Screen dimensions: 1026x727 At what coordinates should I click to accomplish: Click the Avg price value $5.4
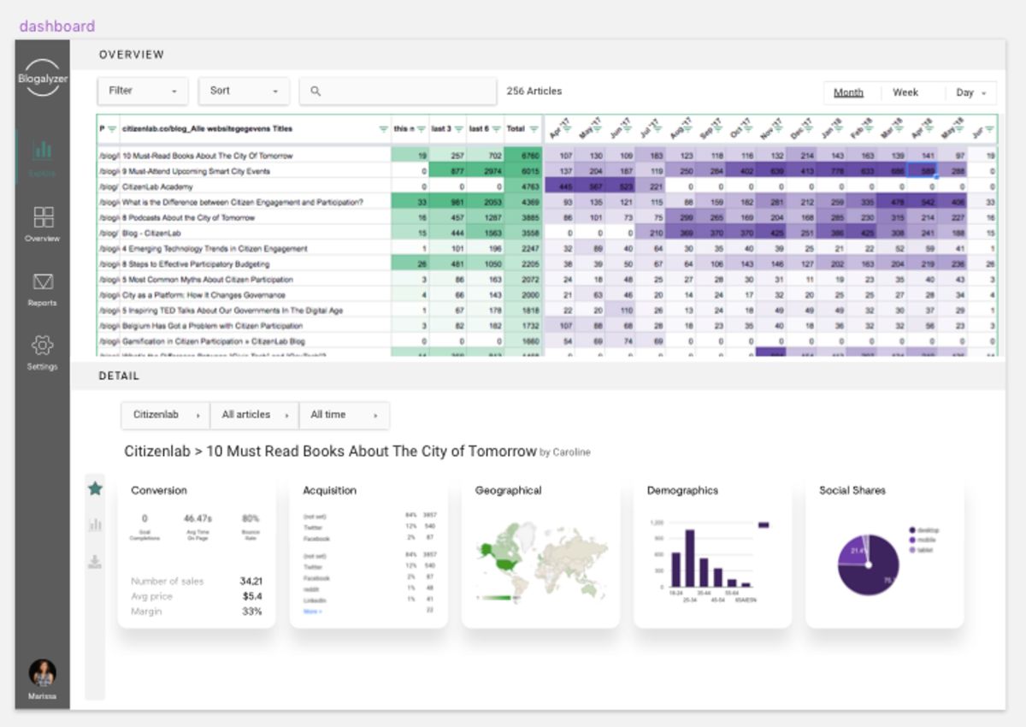click(x=251, y=596)
